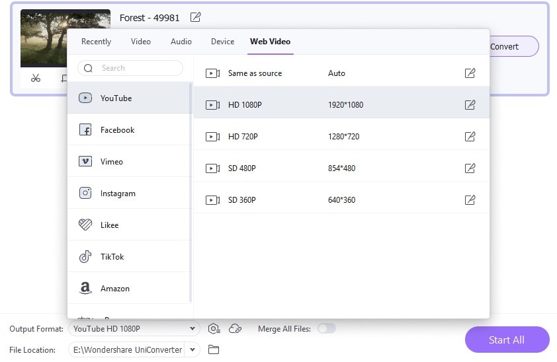
Task: Edit settings for HD 720P preset
Action: click(x=470, y=137)
